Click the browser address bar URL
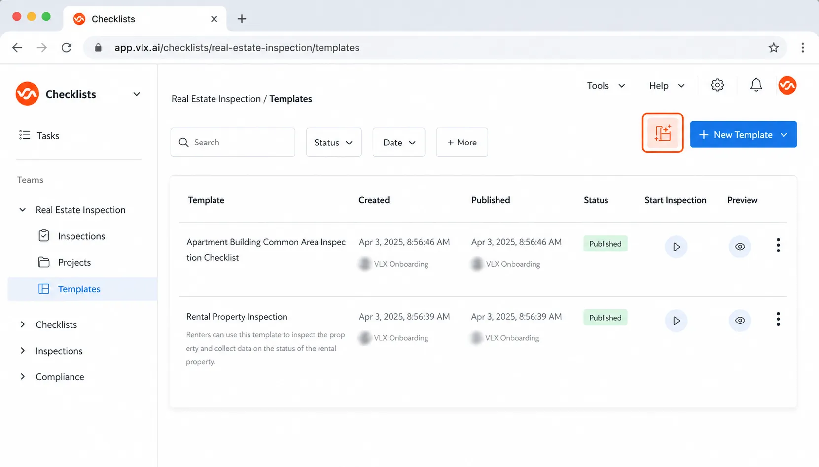 (237, 48)
